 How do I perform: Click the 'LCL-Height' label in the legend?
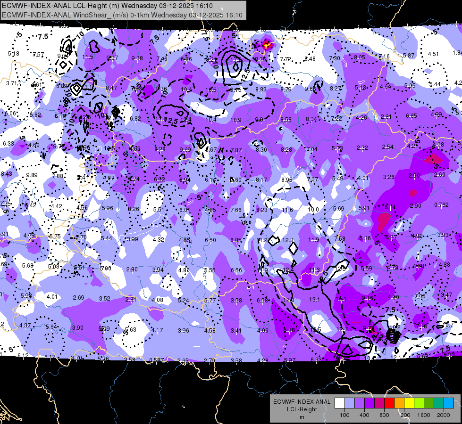(302, 409)
